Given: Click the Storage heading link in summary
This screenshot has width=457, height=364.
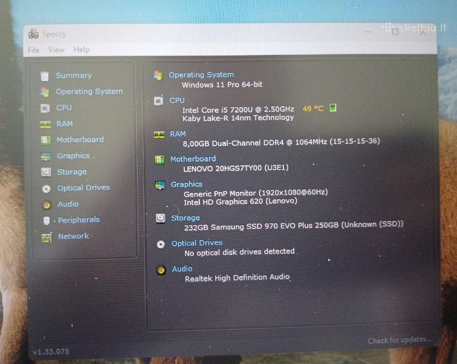Looking at the screenshot, I should [x=185, y=218].
